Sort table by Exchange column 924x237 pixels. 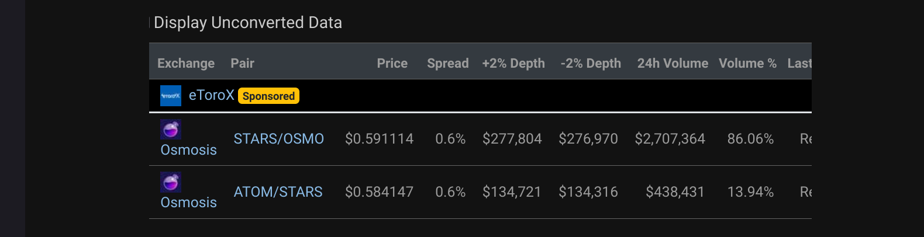(x=185, y=63)
